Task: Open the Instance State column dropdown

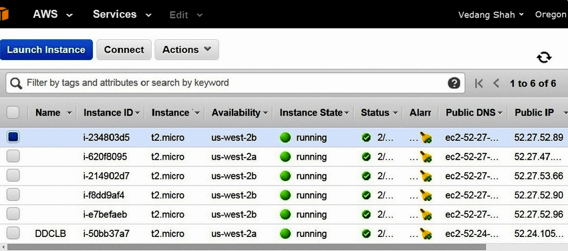Action: pyautogui.click(x=347, y=113)
